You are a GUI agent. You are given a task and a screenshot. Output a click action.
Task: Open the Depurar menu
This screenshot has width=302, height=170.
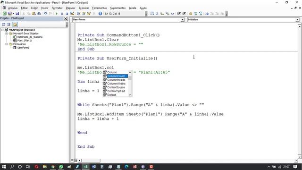pos(70,8)
